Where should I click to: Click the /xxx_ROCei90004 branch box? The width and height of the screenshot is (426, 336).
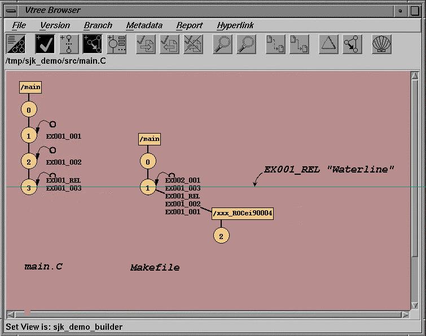243,214
